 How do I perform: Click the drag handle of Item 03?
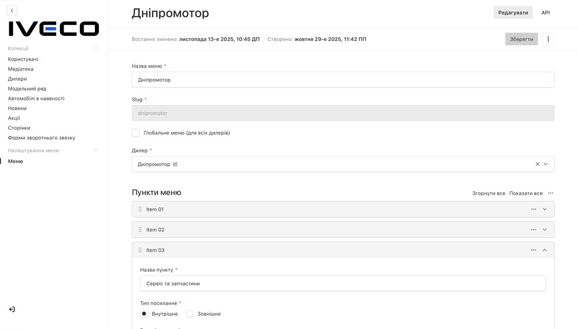140,251
